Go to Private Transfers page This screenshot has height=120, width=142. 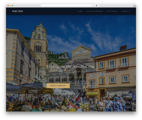(95, 11)
